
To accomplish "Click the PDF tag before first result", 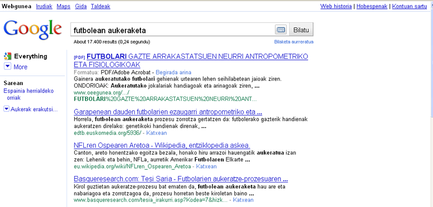I will tap(79, 57).
